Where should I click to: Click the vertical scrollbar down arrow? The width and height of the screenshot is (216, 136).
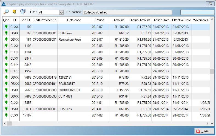[x=212, y=123]
